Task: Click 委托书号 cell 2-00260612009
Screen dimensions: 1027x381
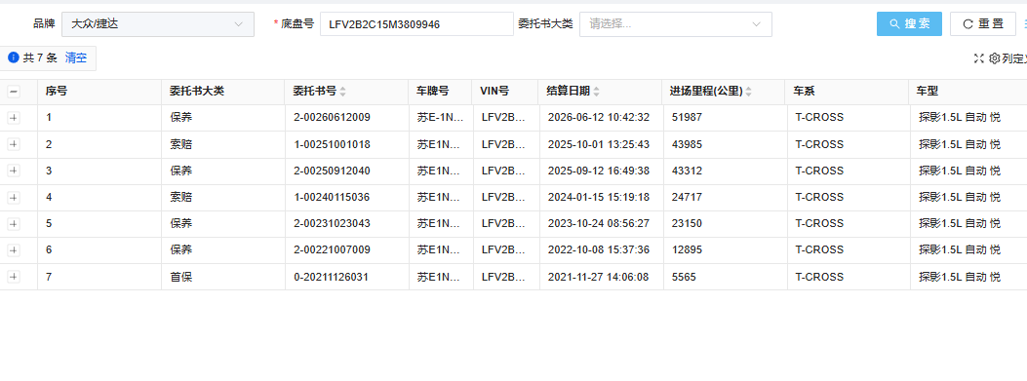Action: point(332,118)
